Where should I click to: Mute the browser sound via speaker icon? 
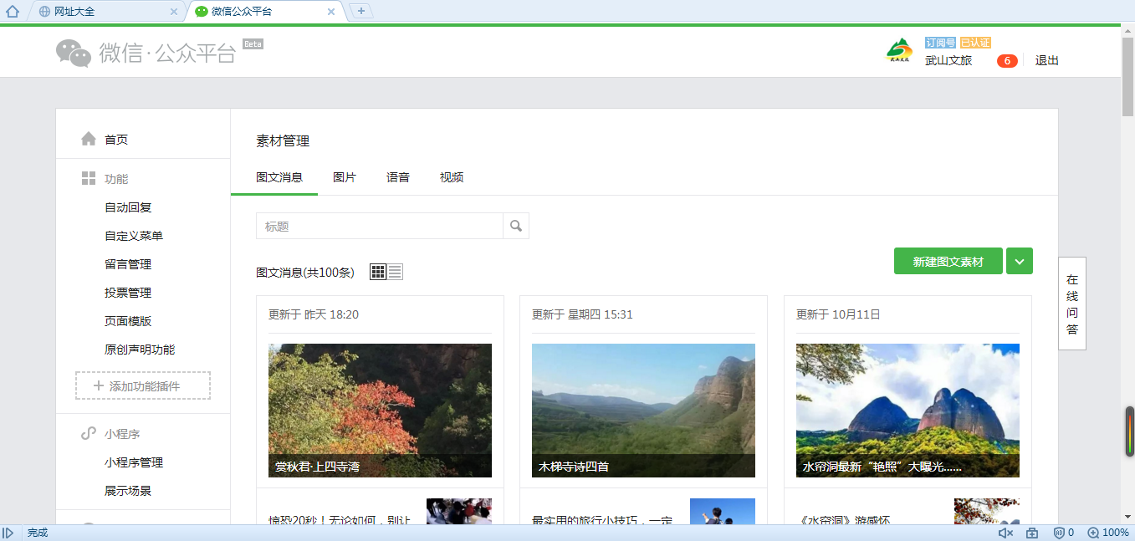pyautogui.click(x=1005, y=532)
